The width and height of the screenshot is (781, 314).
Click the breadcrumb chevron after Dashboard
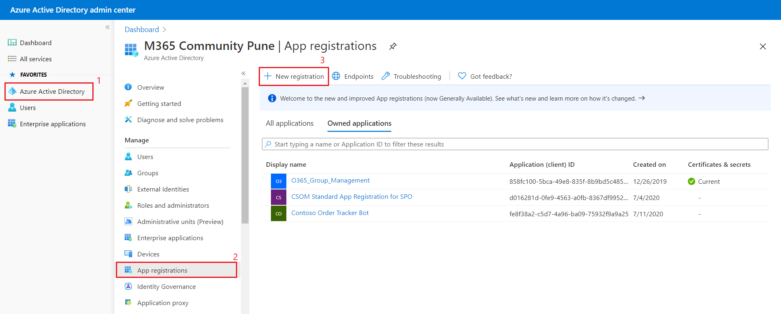164,30
